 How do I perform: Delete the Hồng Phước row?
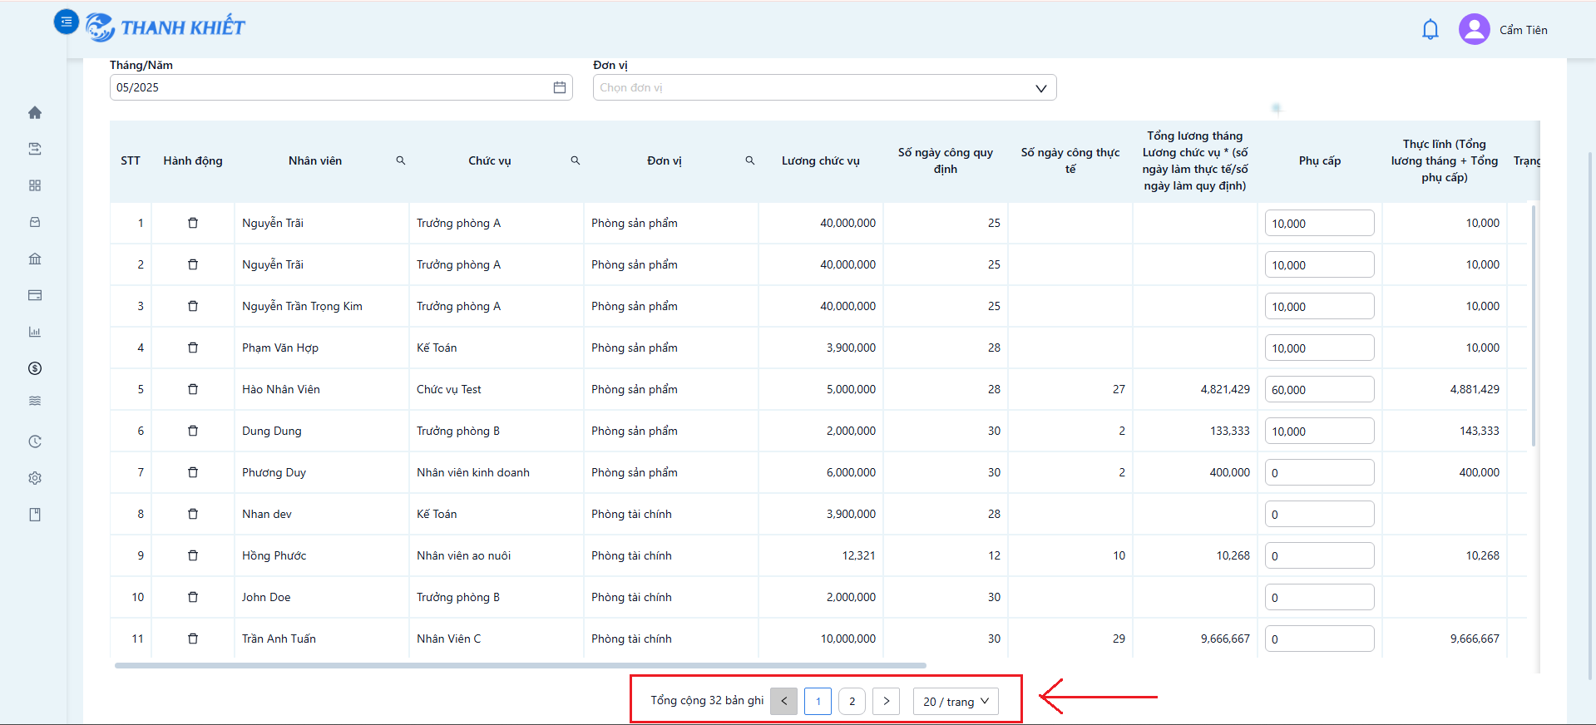pos(193,555)
